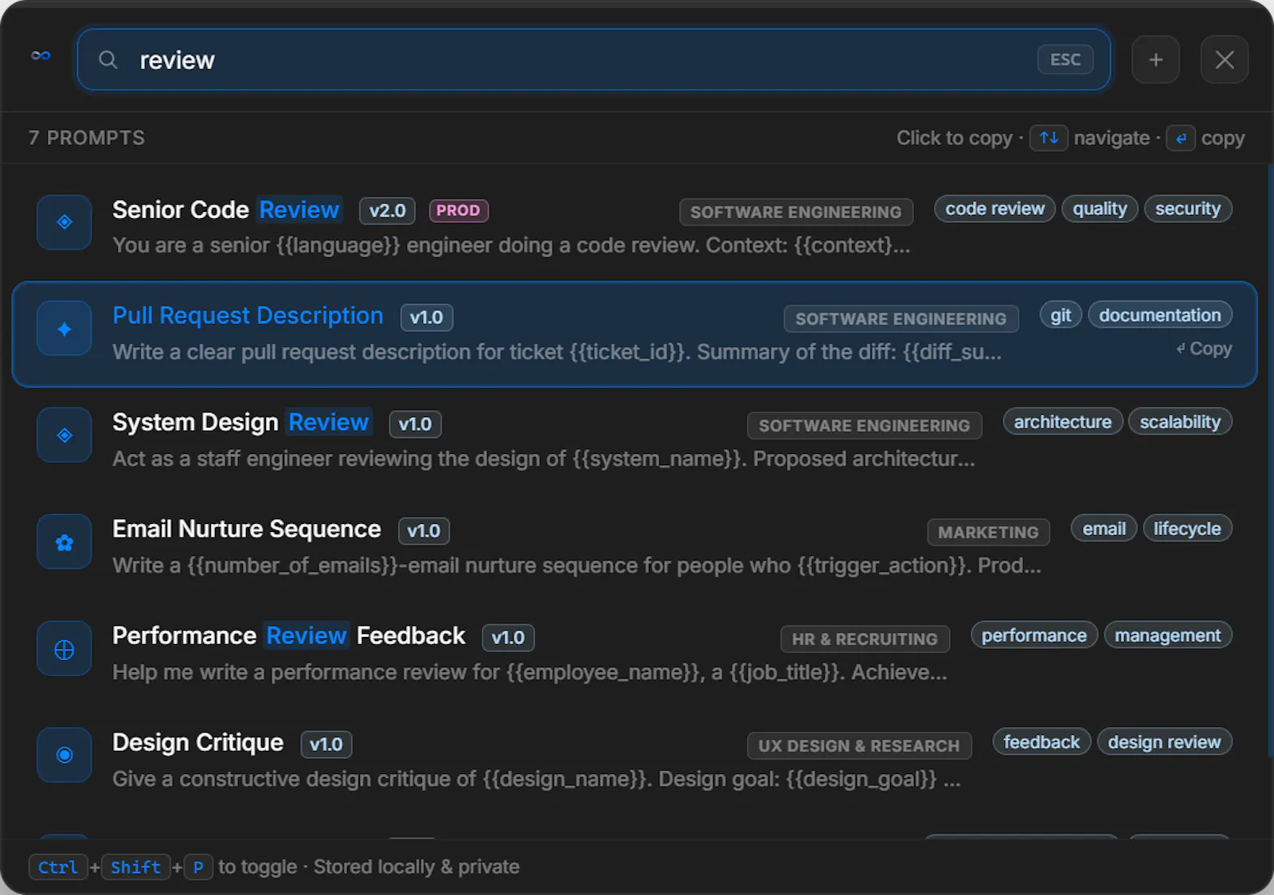Click the v2.0 version badge

click(x=387, y=210)
